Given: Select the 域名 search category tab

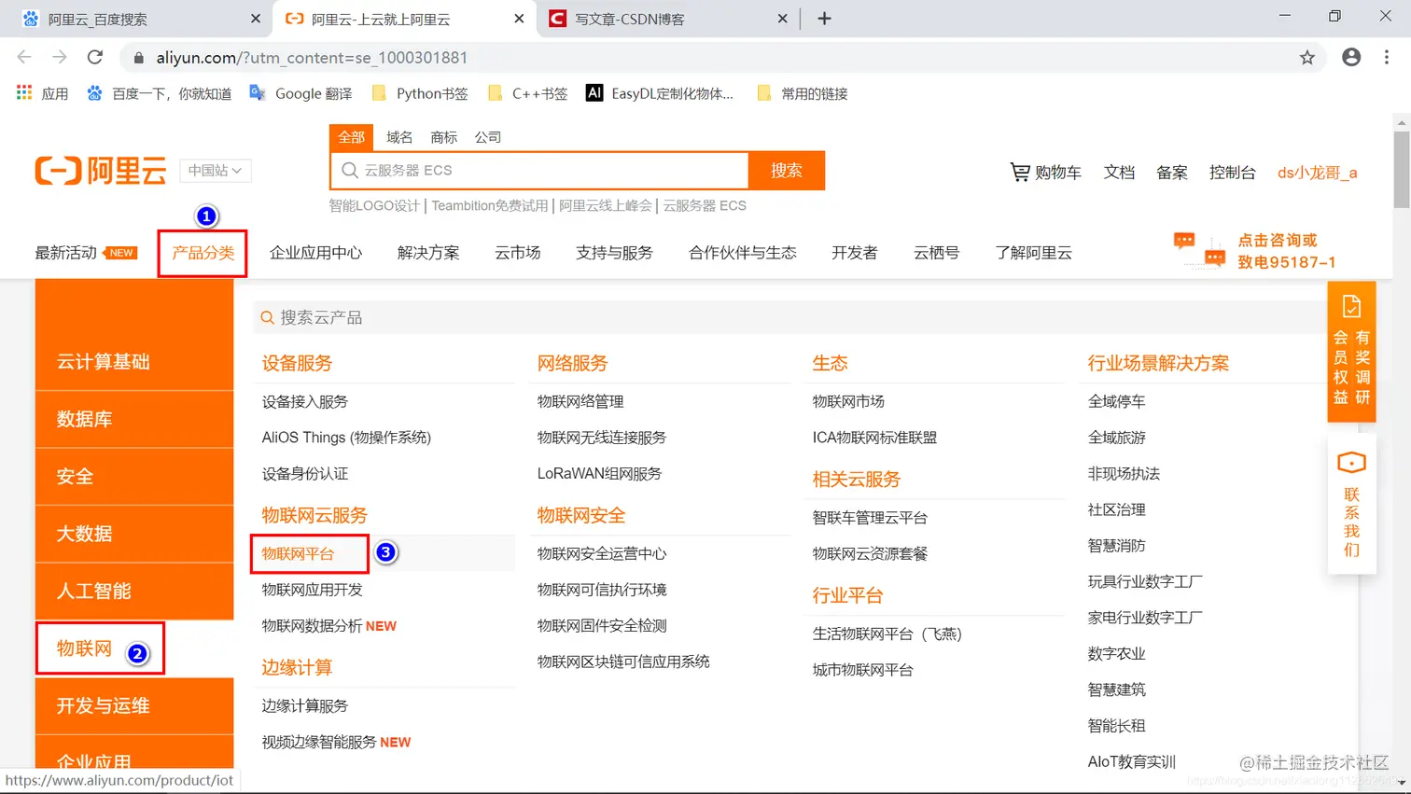Looking at the screenshot, I should tap(399, 137).
